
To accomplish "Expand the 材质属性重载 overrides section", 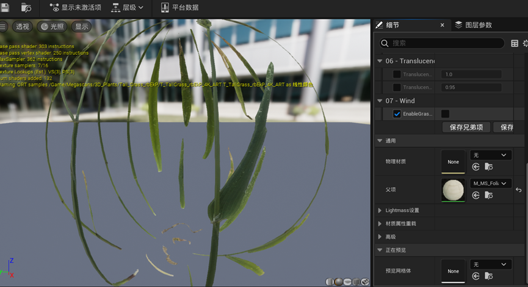I will tap(380, 224).
